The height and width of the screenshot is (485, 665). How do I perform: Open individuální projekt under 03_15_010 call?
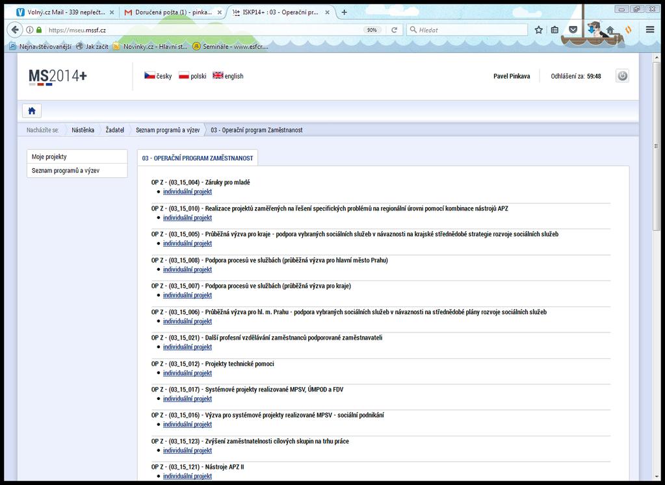click(x=187, y=218)
